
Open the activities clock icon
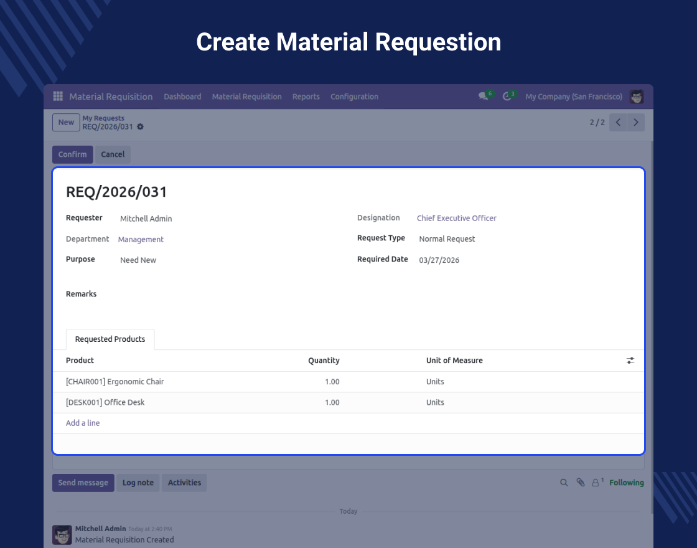coord(507,97)
